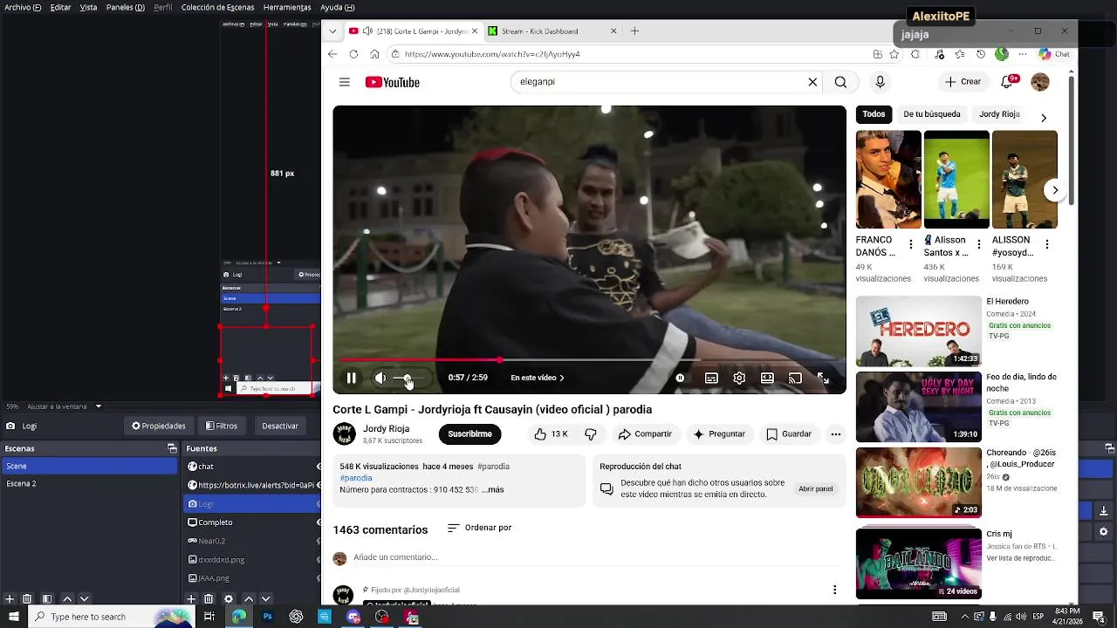Enter fullscreen on the video player
This screenshot has height=628, width=1117.
(823, 378)
